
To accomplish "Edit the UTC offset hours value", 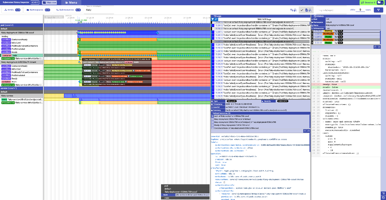I will coord(360,10).
